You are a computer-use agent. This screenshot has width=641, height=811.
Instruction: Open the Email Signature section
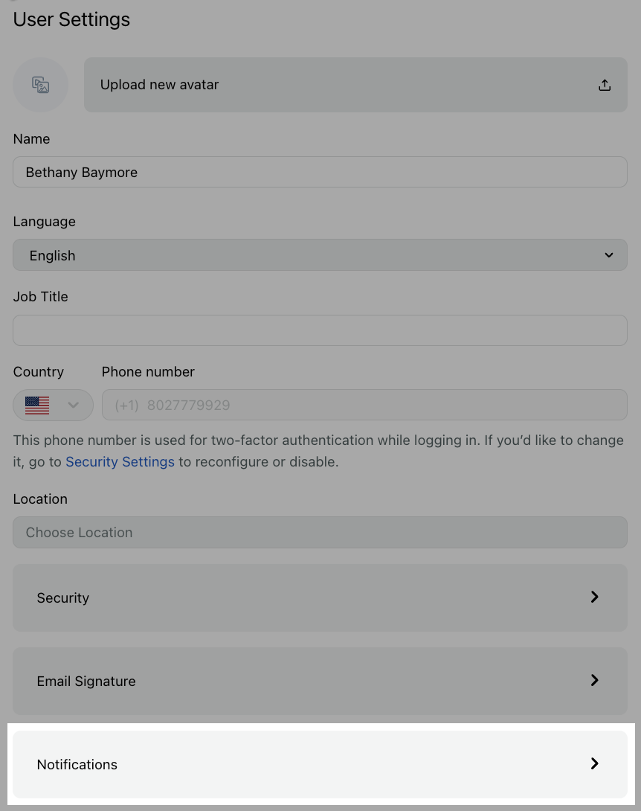pyautogui.click(x=320, y=681)
